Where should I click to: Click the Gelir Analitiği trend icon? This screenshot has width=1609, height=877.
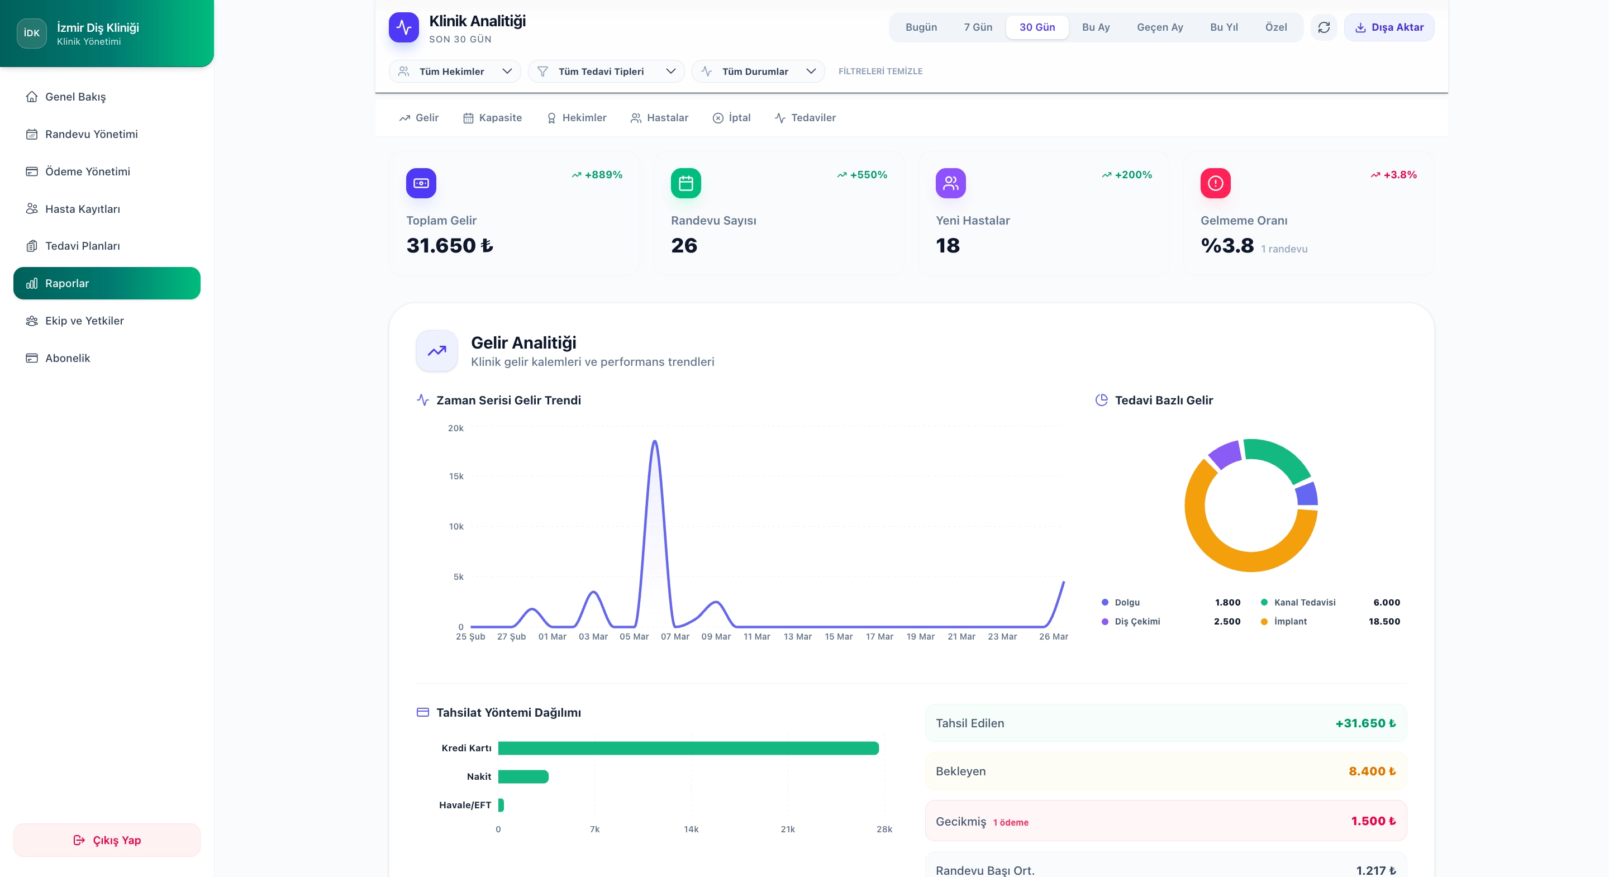436,350
